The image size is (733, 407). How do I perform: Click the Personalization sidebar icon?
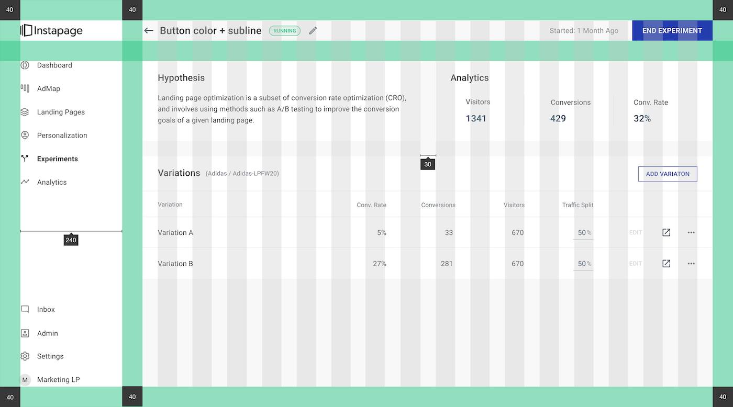tap(25, 135)
